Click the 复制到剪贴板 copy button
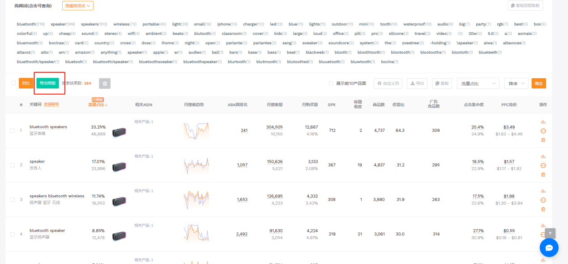 [x=525, y=5]
